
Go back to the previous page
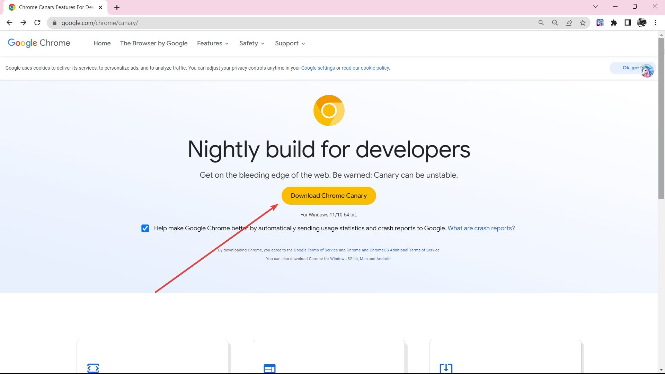(9, 23)
